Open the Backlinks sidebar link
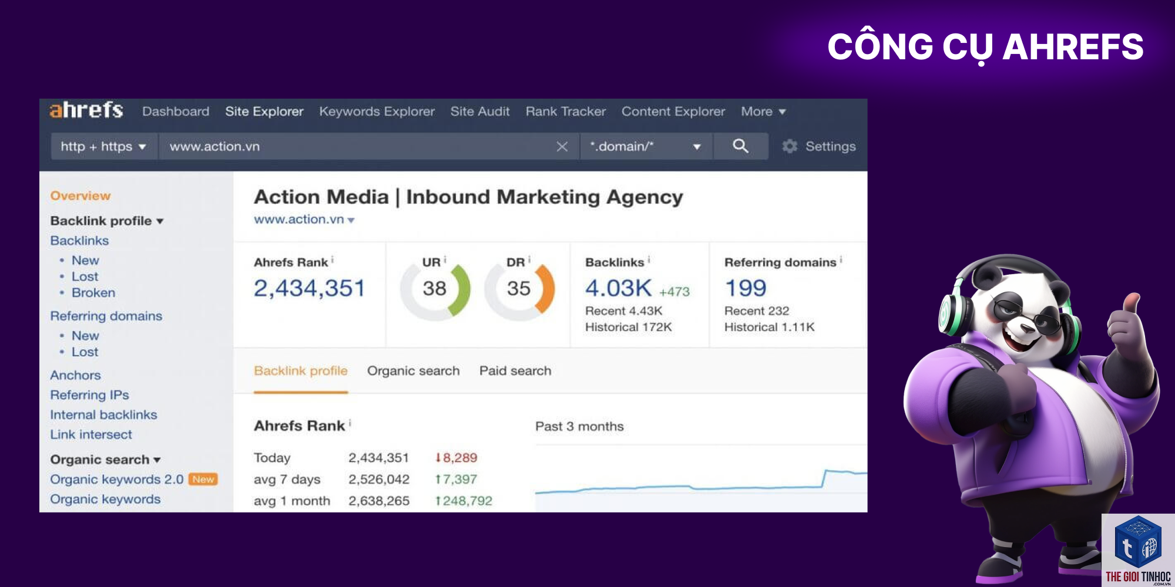This screenshot has width=1175, height=587. click(x=79, y=241)
